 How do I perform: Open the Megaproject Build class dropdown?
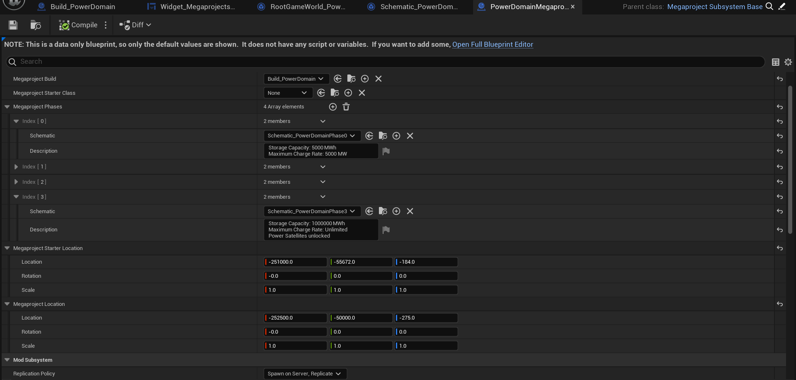pyautogui.click(x=296, y=79)
